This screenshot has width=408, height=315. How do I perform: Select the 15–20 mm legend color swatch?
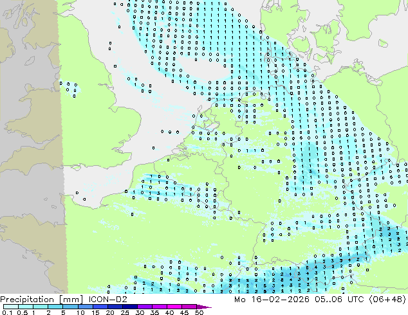tap(100, 307)
